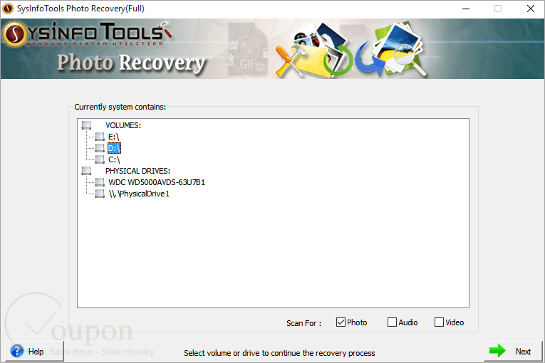Click the Photo checkbox label text
The height and width of the screenshot is (363, 545).
pos(357,322)
